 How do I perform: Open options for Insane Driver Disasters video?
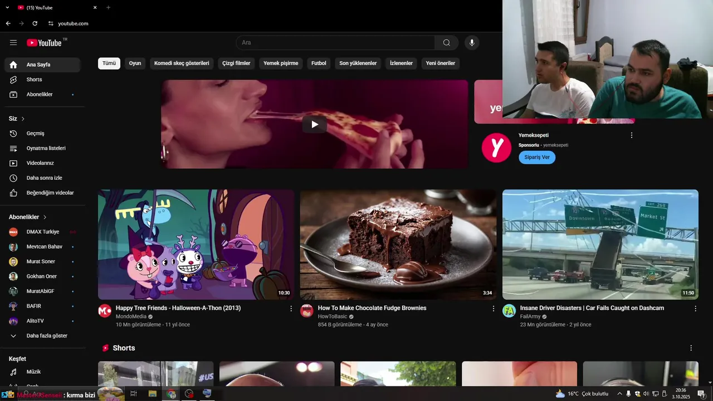pos(695,309)
